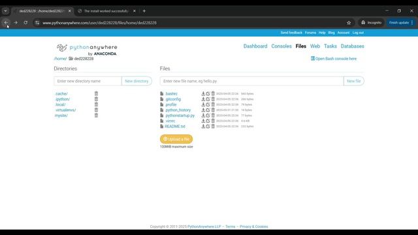Open the Forums link

pos(310,33)
